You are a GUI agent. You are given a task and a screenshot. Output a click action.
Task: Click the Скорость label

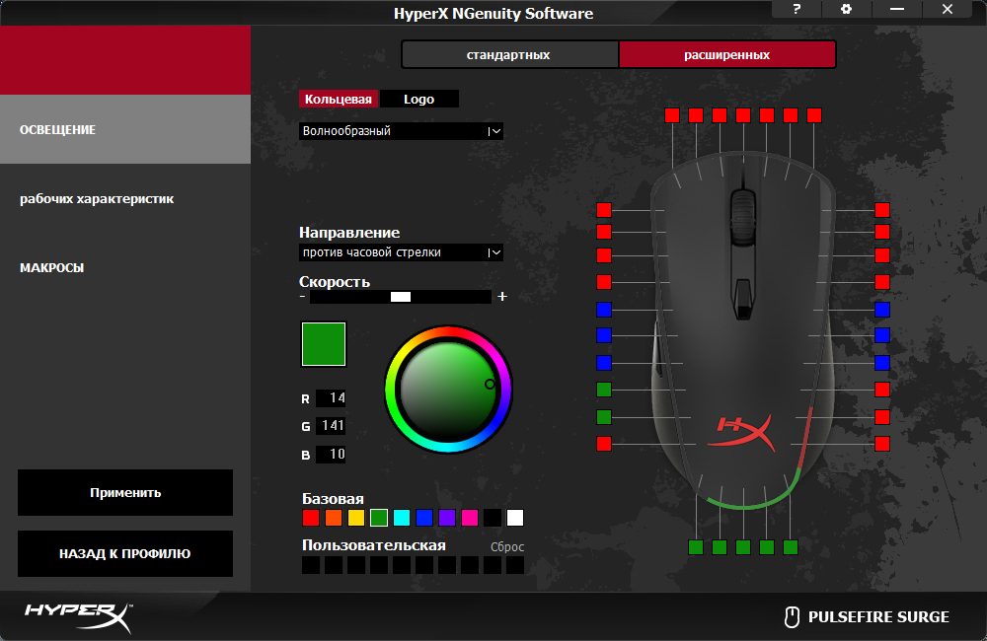point(335,282)
